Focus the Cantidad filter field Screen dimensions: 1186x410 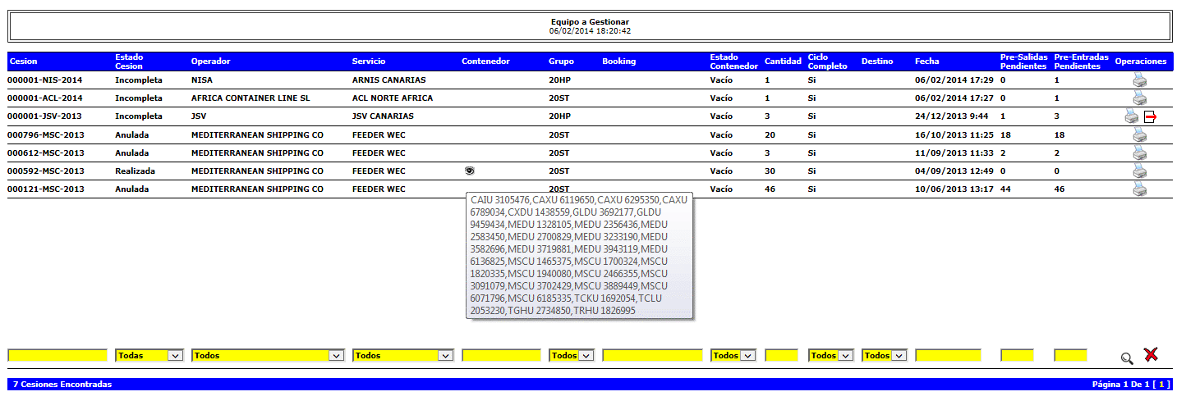click(x=781, y=356)
